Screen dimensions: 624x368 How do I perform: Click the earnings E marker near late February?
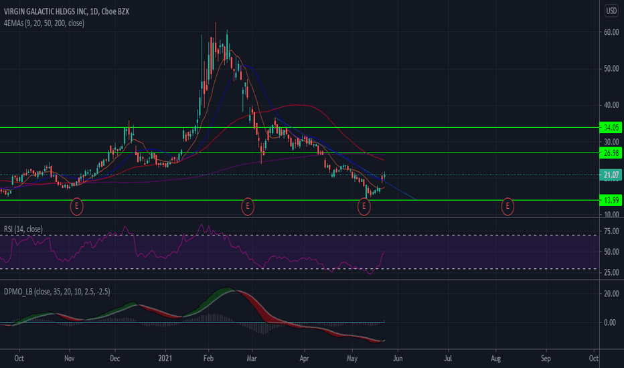click(x=248, y=207)
